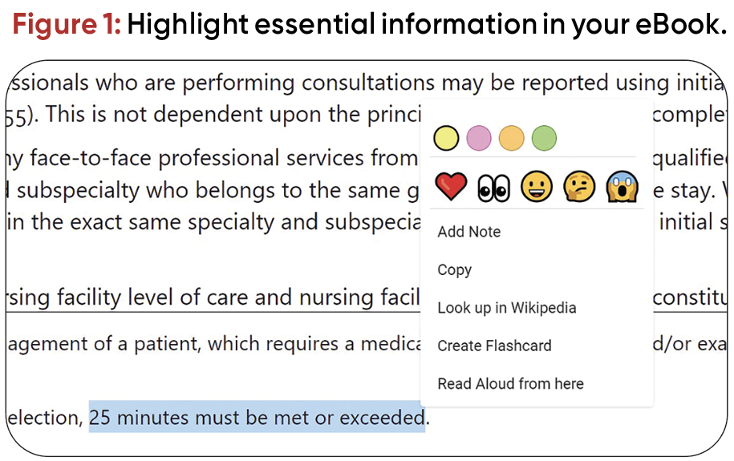
Task: Open Look up in Wikipedia
Action: 507,308
